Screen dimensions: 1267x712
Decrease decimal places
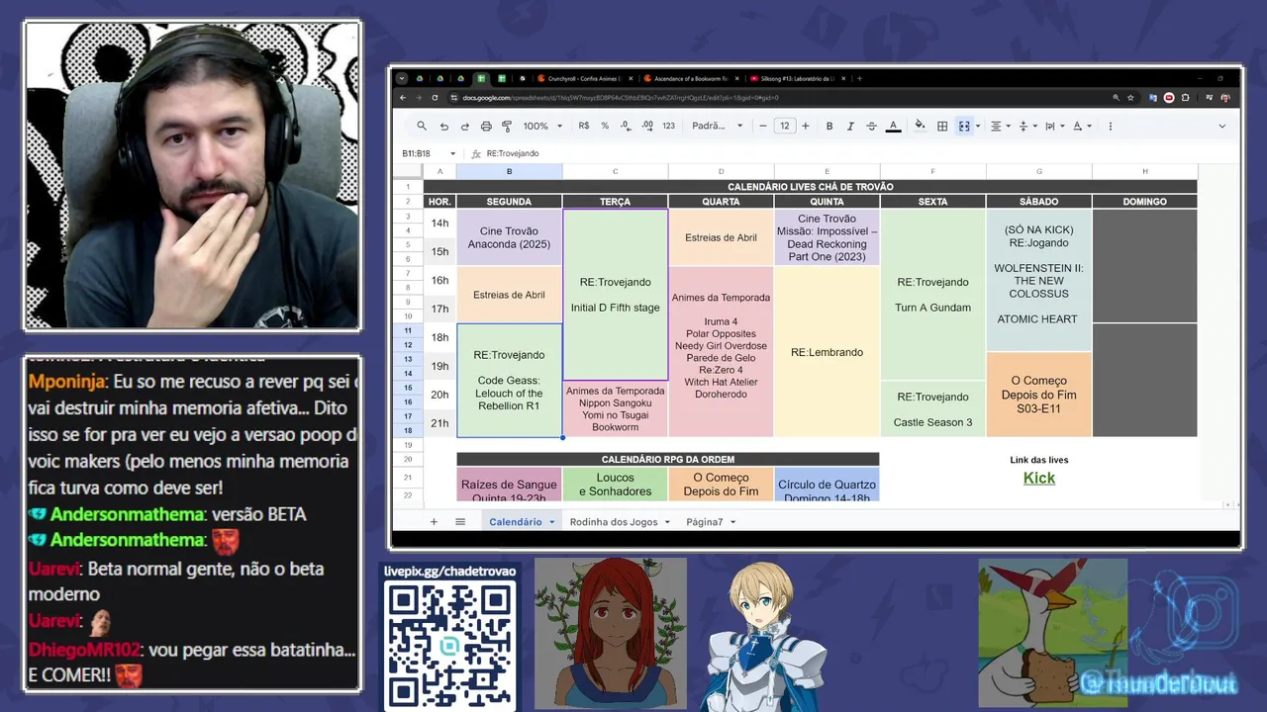tap(626, 126)
